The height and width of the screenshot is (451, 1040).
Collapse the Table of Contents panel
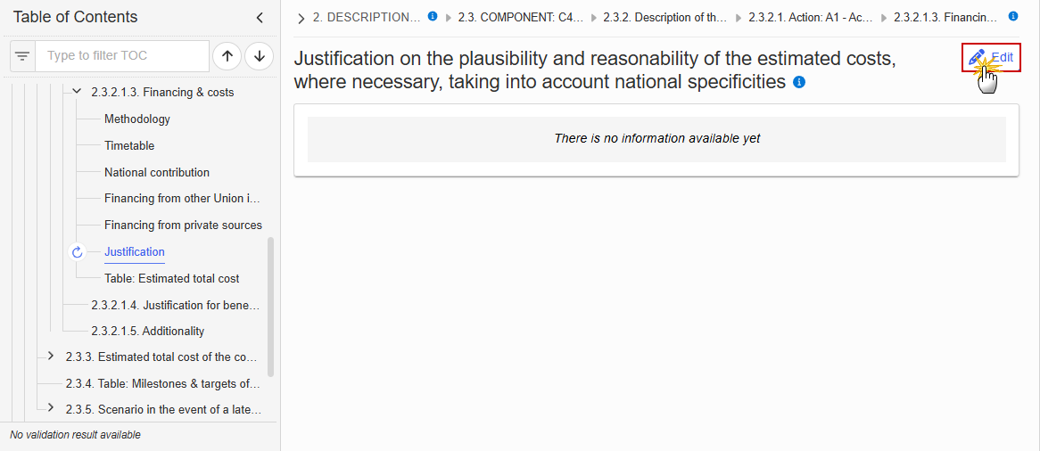point(260,18)
